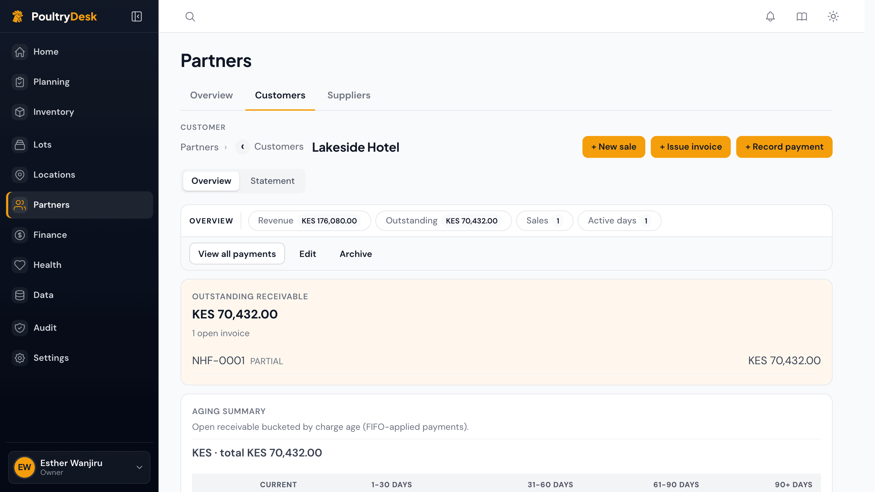Click the PoultryDesk rooster logo
Image resolution: width=875 pixels, height=492 pixels.
(x=18, y=16)
